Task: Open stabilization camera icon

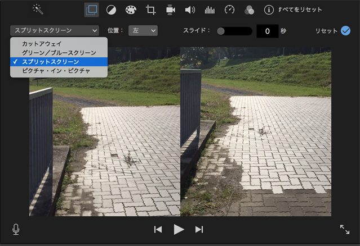Action: coord(170,10)
